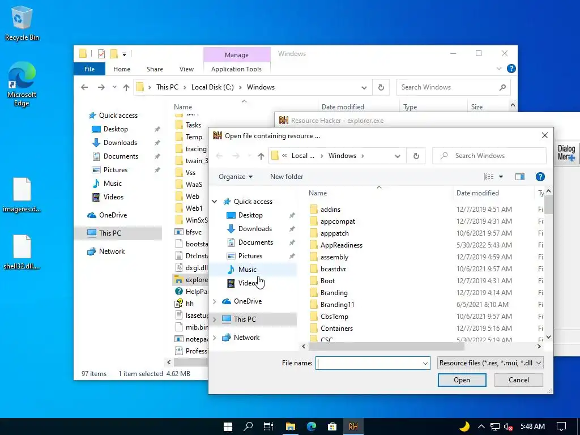Click the Open button in the dialog
The height and width of the screenshot is (435, 580).
pyautogui.click(x=462, y=380)
